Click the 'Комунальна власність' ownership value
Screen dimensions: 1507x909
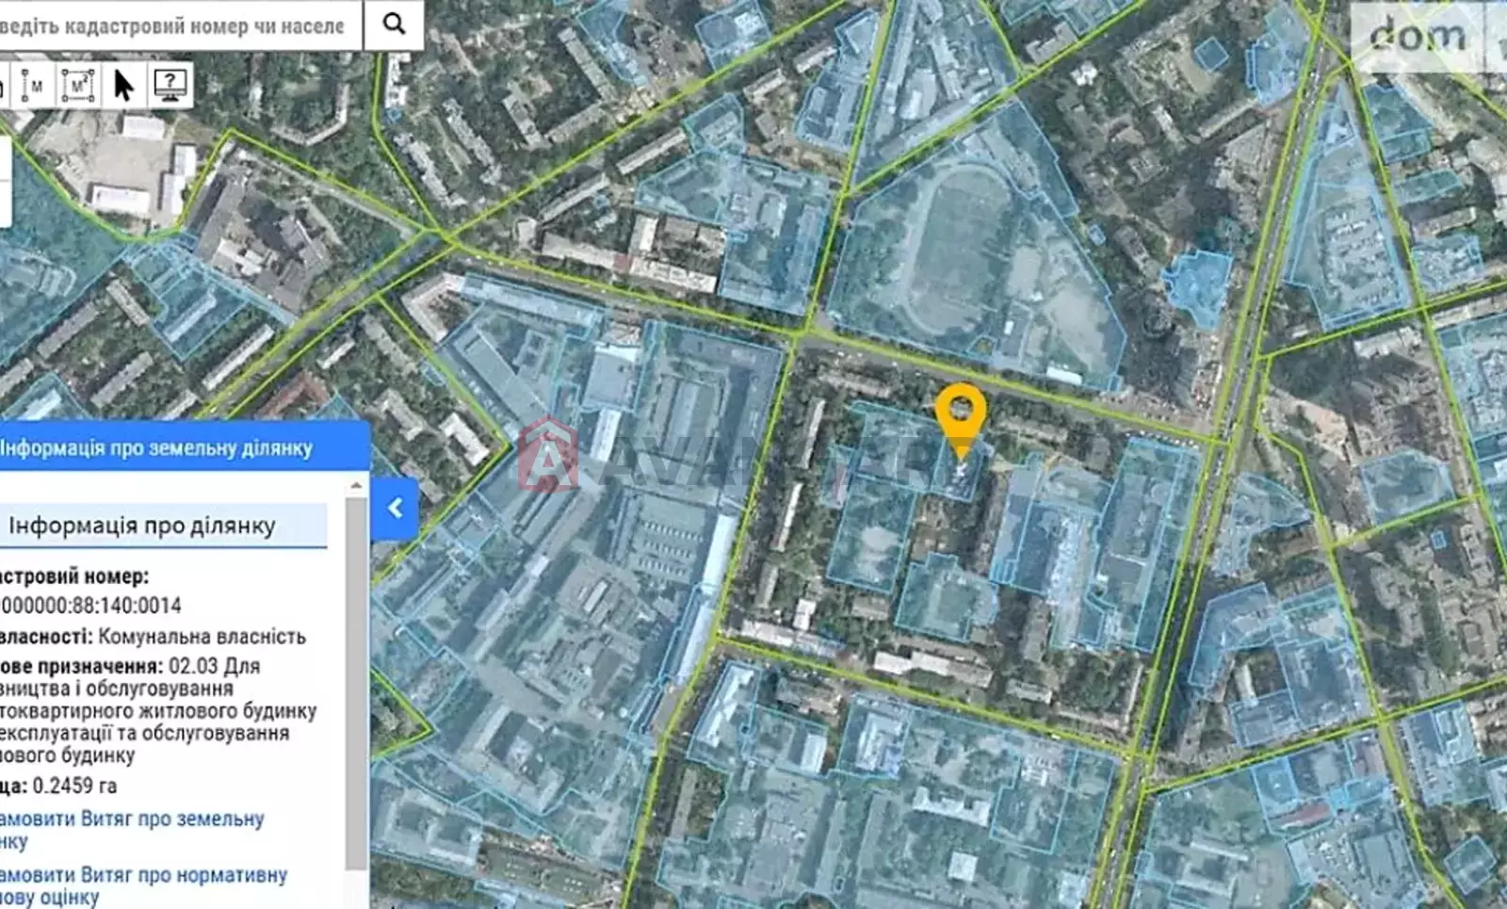tap(202, 637)
